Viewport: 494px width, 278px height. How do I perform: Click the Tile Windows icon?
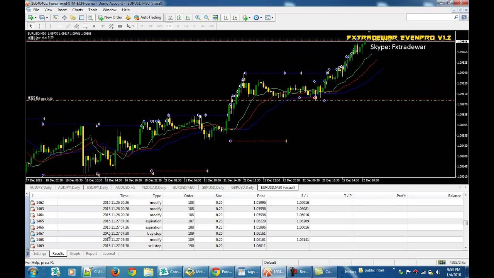[215, 17]
